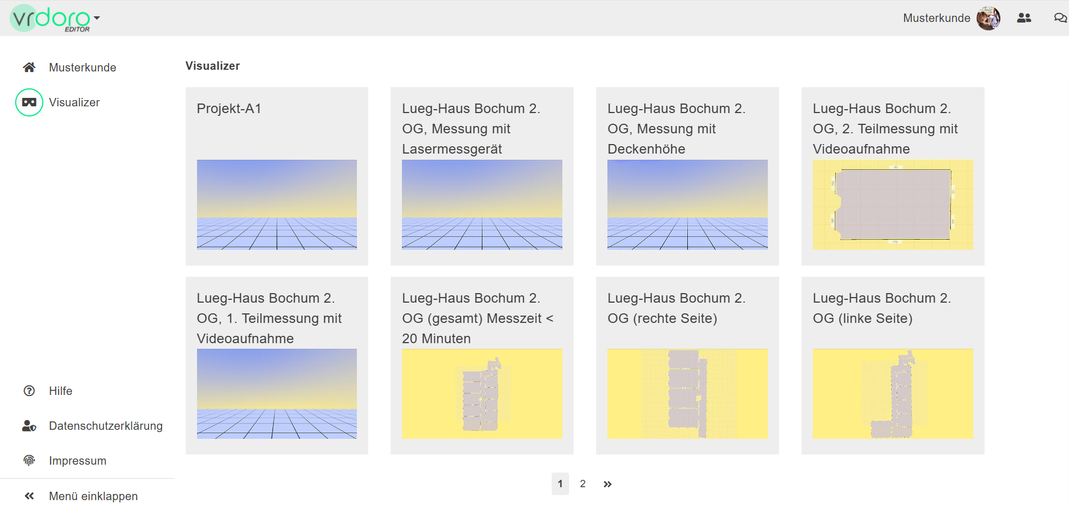Open the users group icon
The image size is (1069, 508).
coord(1024,18)
